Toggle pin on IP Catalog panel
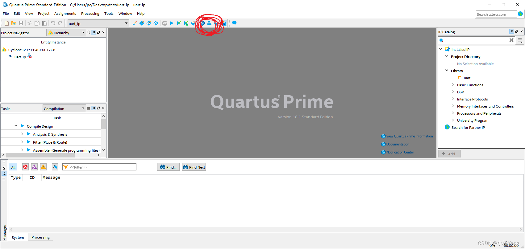 (x=512, y=31)
